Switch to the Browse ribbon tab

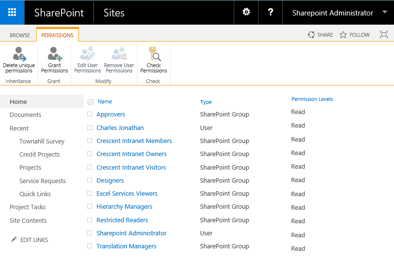[20, 35]
